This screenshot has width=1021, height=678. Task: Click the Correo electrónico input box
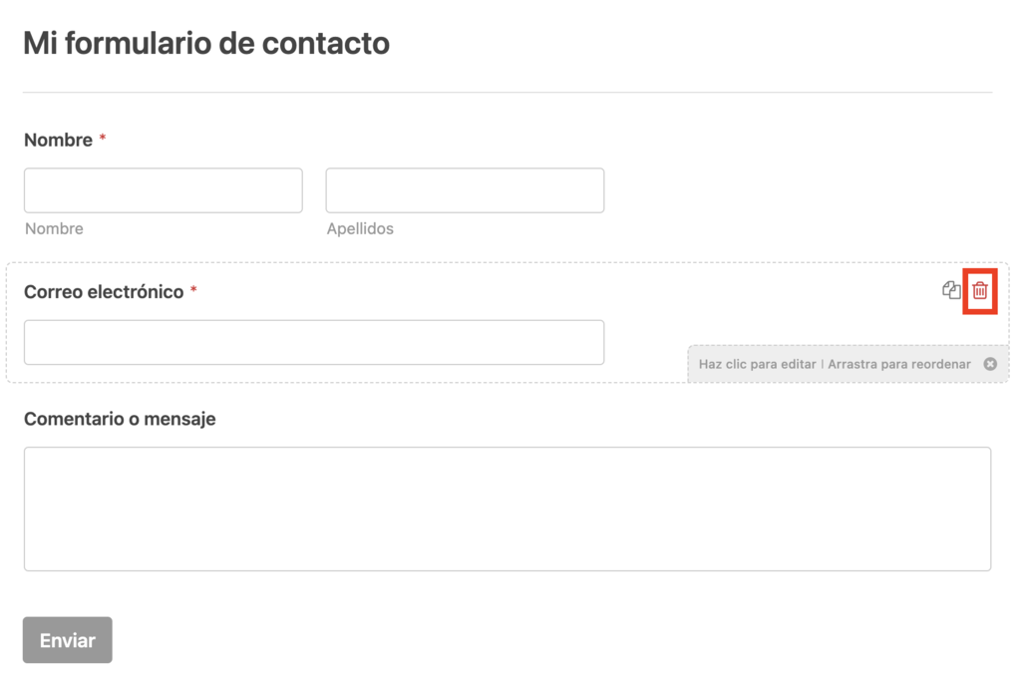pyautogui.click(x=314, y=342)
